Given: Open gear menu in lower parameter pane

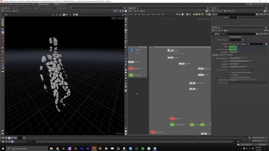Looking at the screenshot, I should pos(257,34).
